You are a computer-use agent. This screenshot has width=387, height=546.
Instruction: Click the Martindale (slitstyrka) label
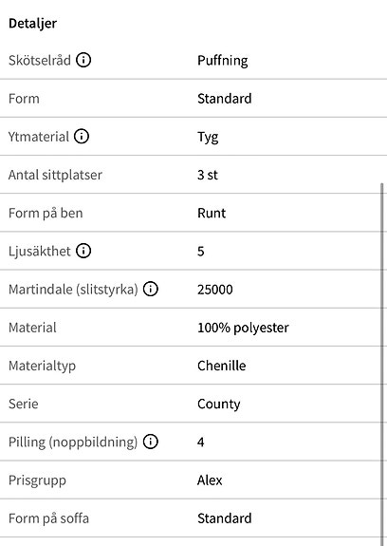coord(73,290)
